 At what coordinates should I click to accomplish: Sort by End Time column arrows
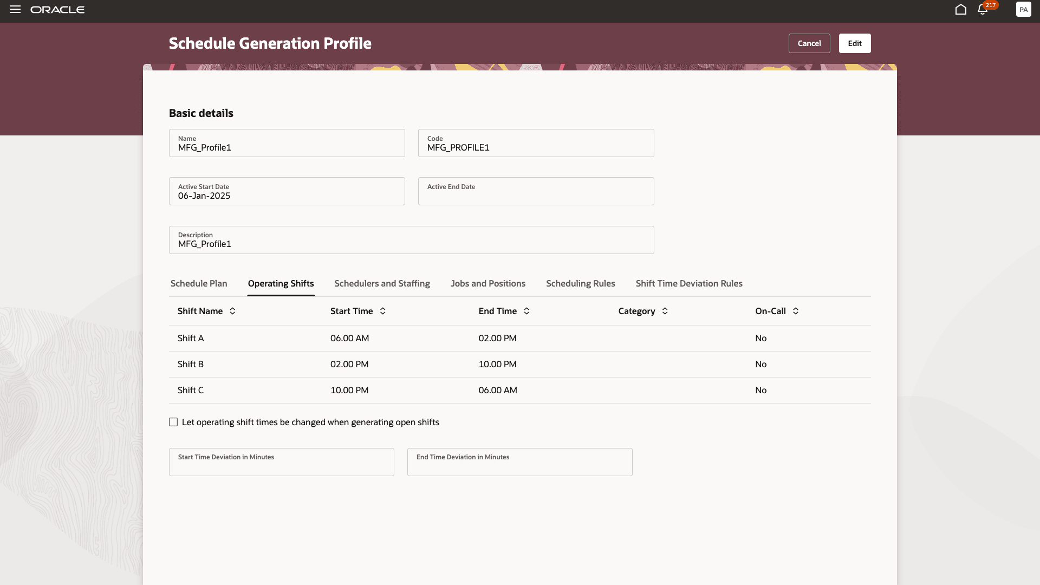tap(526, 311)
